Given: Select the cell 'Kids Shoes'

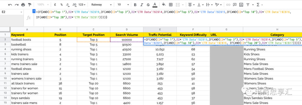Looking at the screenshot, I should (x=272, y=54).
